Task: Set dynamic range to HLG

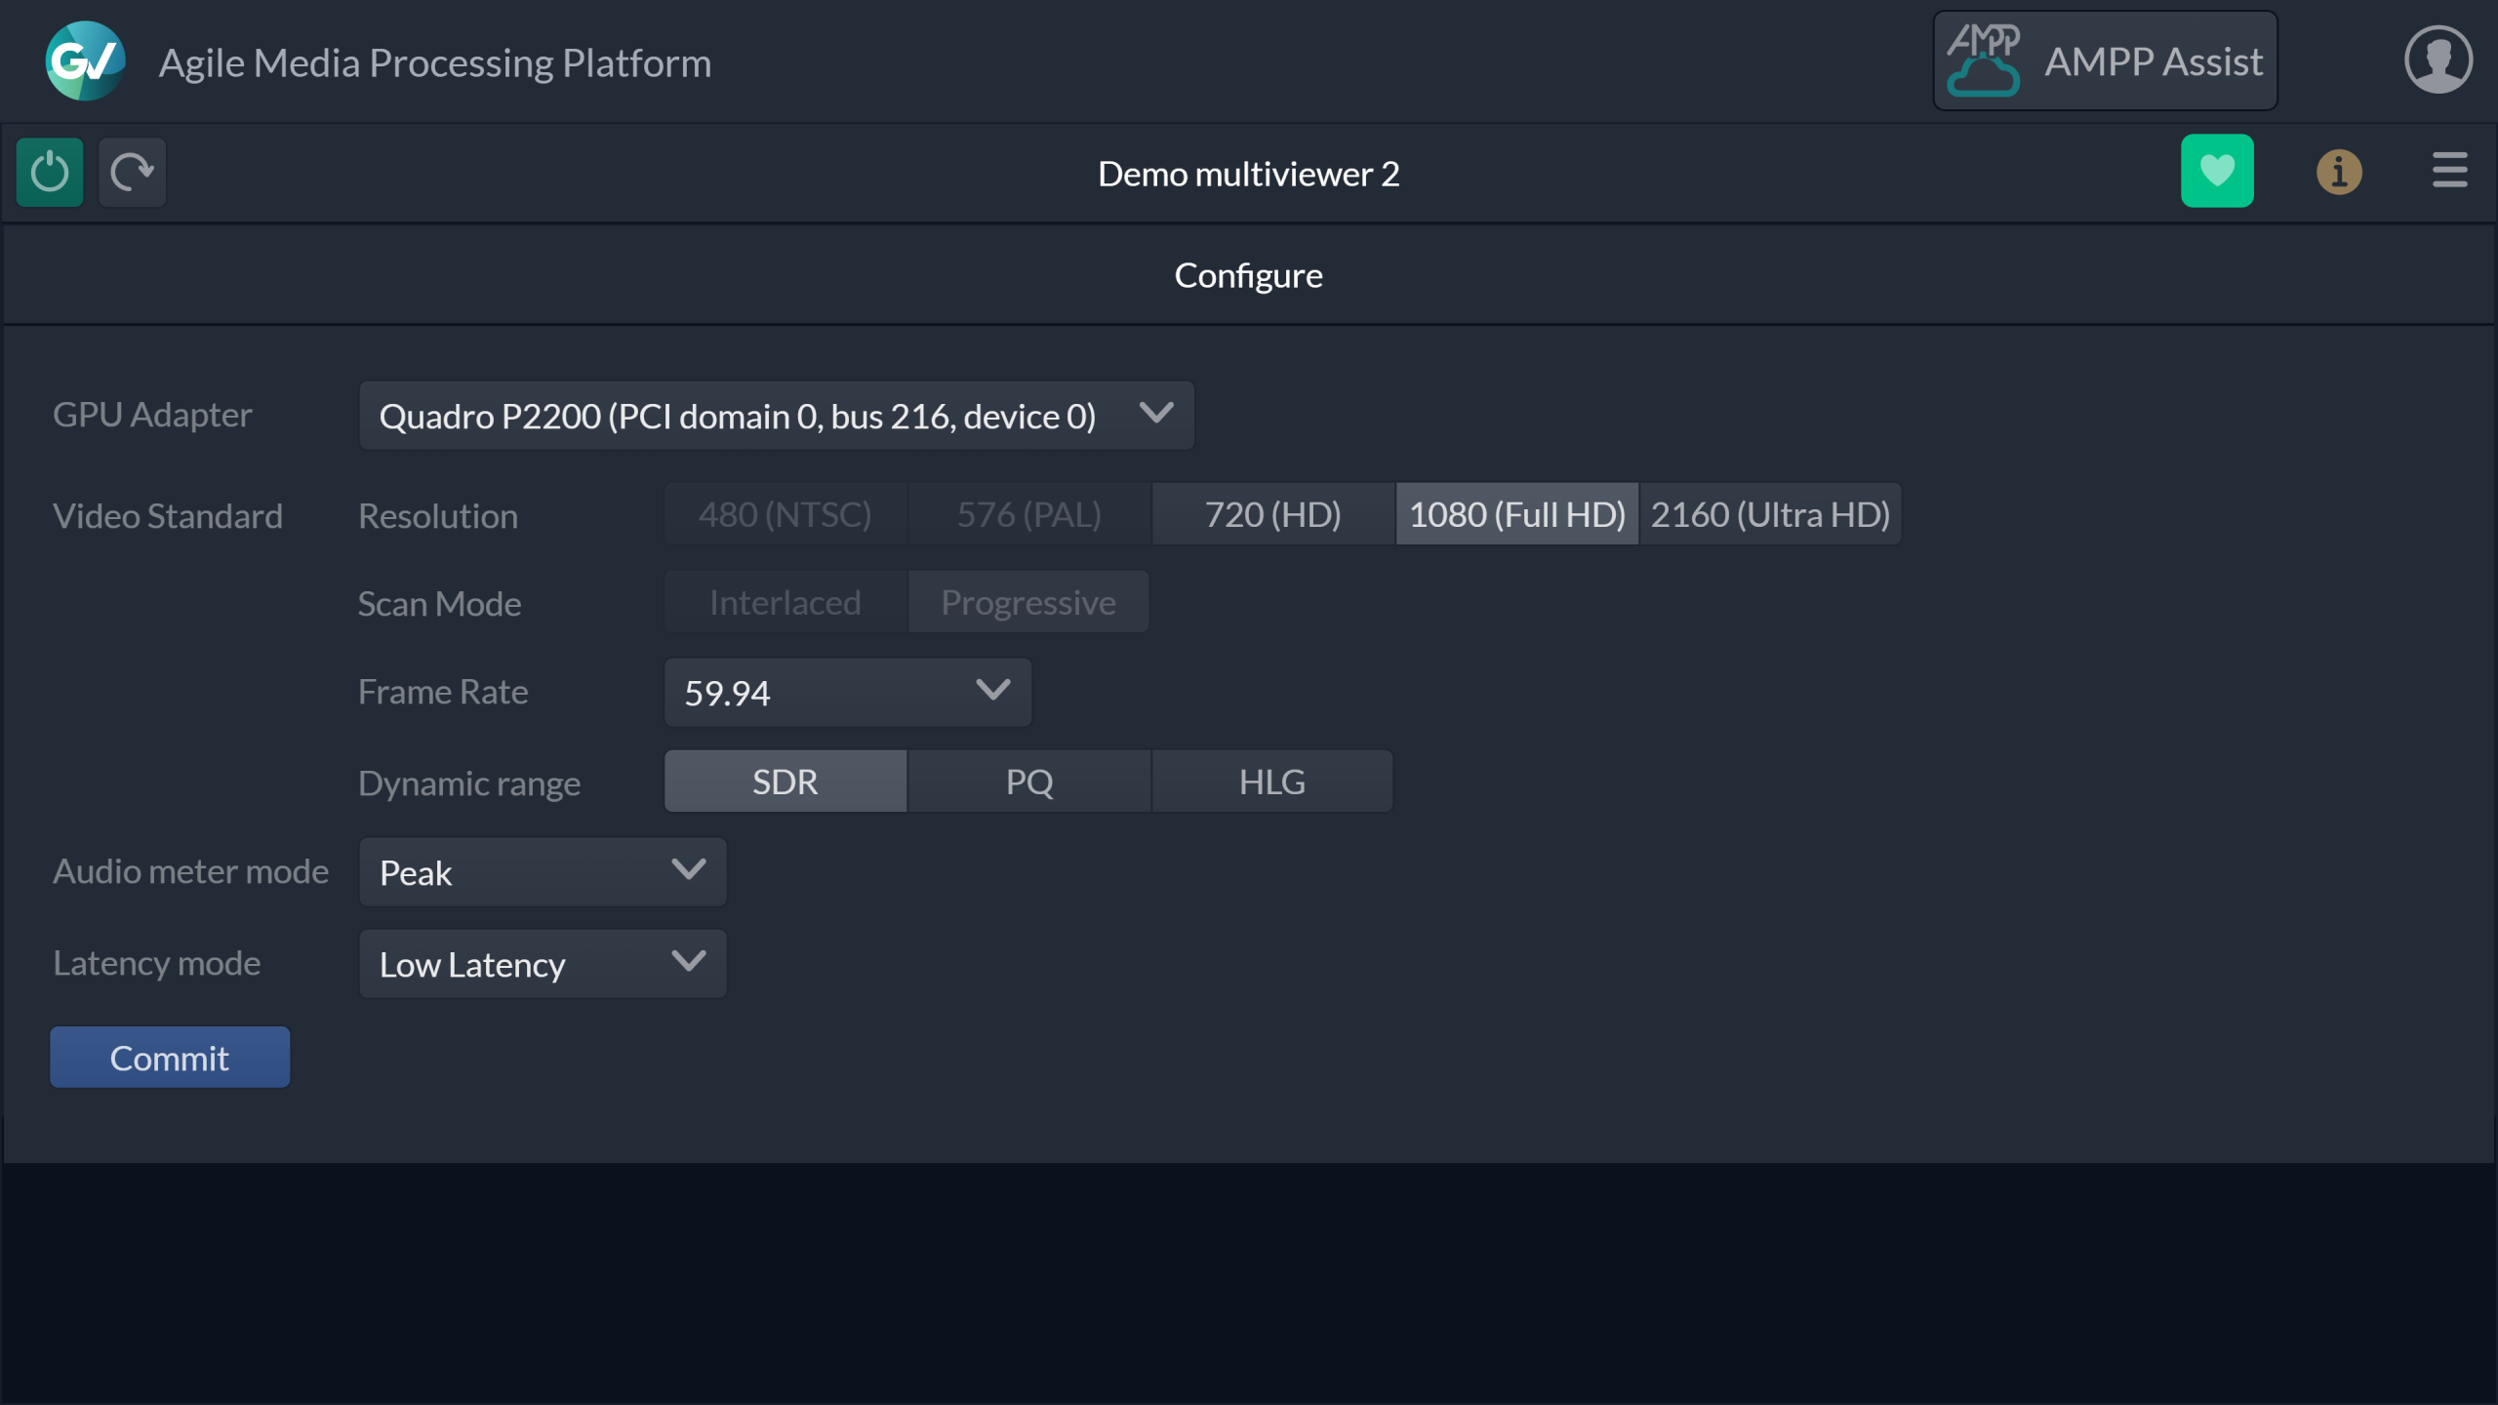Action: (x=1272, y=782)
